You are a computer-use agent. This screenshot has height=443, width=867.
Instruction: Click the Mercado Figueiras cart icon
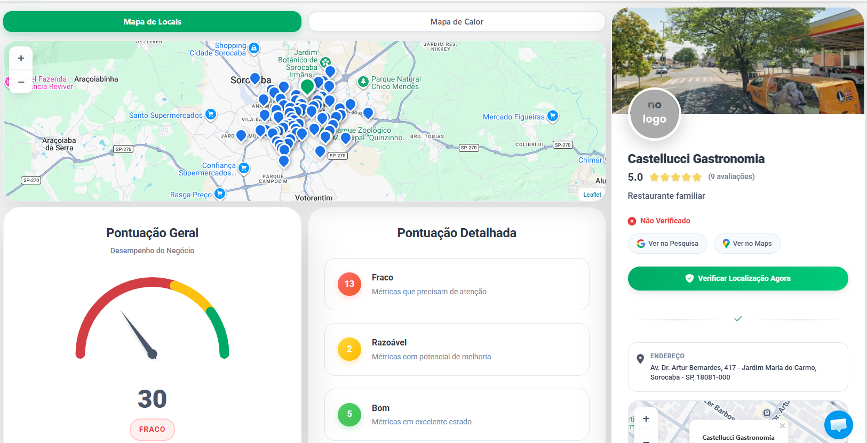553,116
